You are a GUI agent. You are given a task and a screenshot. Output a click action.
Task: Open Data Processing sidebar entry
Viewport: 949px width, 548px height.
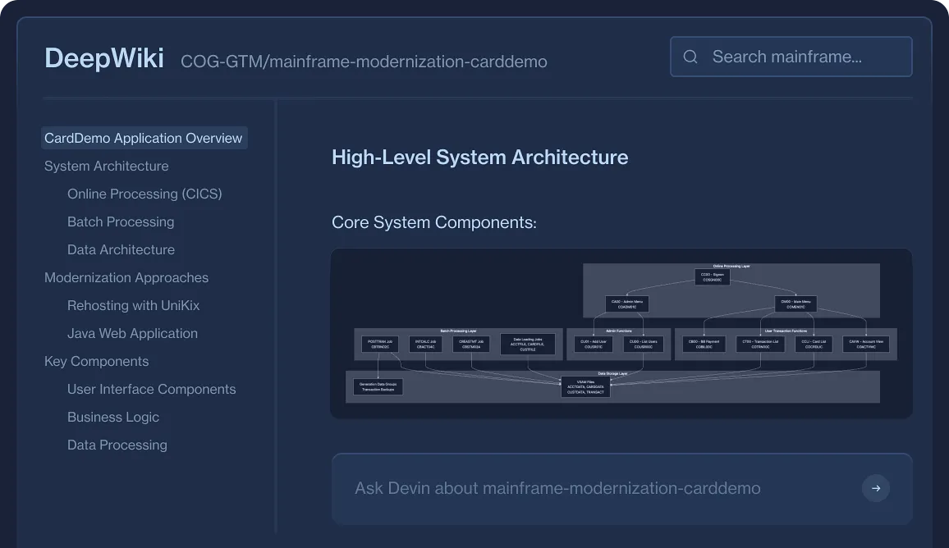117,445
